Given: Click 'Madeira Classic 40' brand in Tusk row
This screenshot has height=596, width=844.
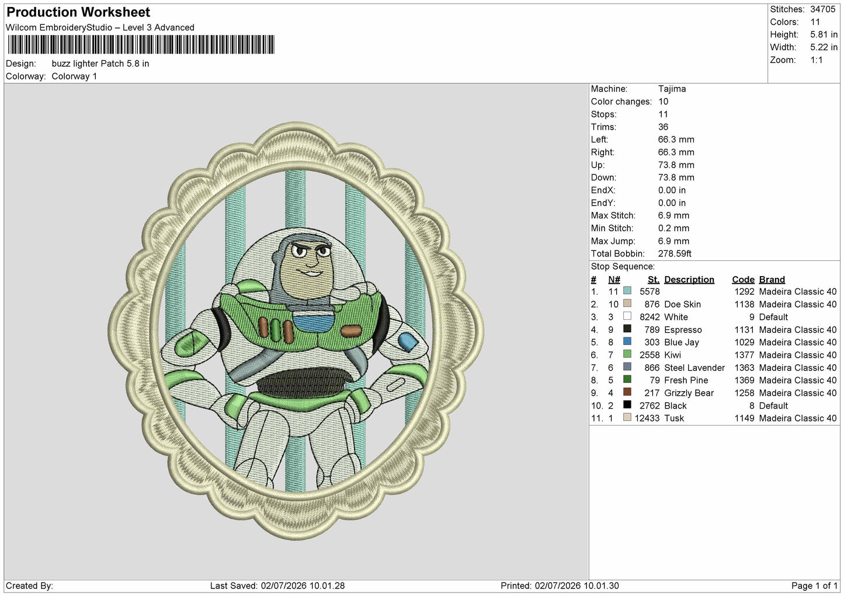Looking at the screenshot, I should [798, 418].
